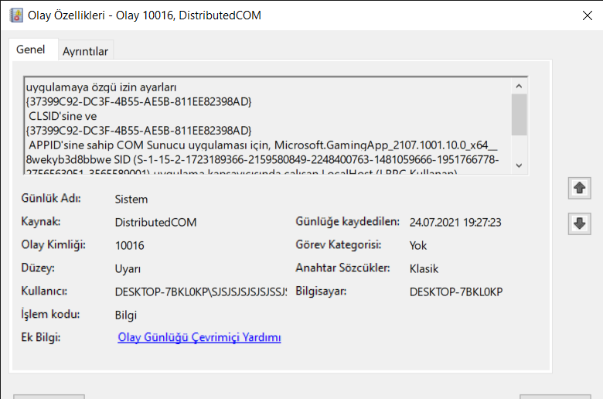Click the Bilgisayar value DESKTOP-7BKL0KP
Image resolution: width=603 pixels, height=399 pixels.
pyautogui.click(x=455, y=292)
